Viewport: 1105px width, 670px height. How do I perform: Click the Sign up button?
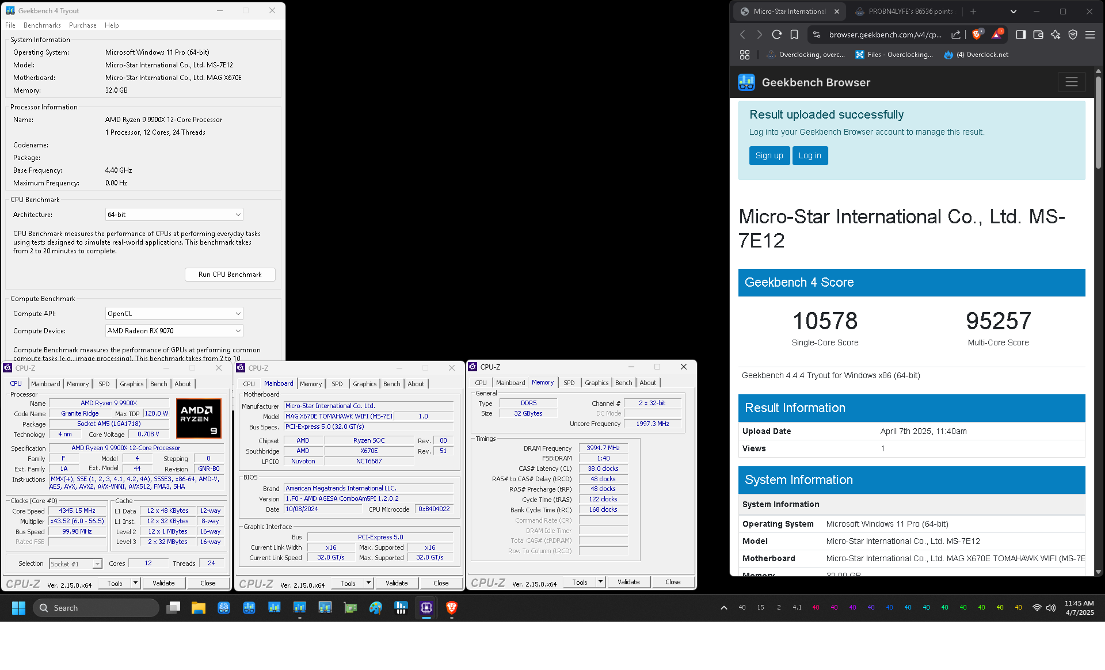[769, 156]
